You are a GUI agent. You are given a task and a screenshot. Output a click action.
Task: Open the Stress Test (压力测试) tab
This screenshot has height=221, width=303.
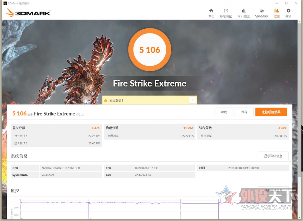tap(244, 13)
